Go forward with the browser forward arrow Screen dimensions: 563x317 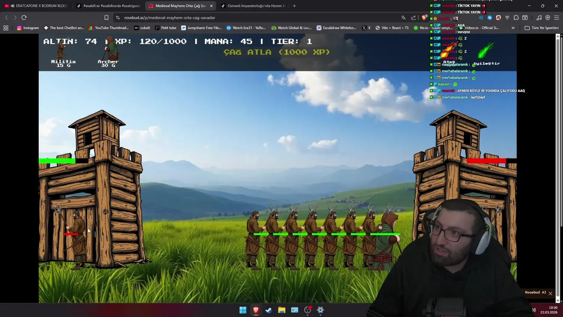[15, 18]
